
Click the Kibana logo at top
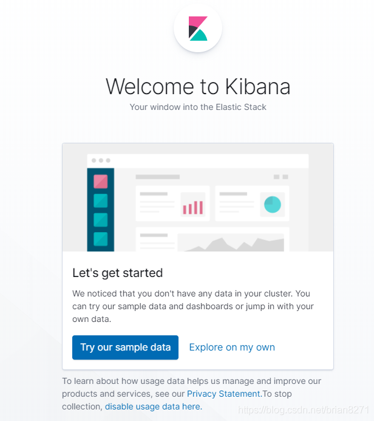[198, 28]
